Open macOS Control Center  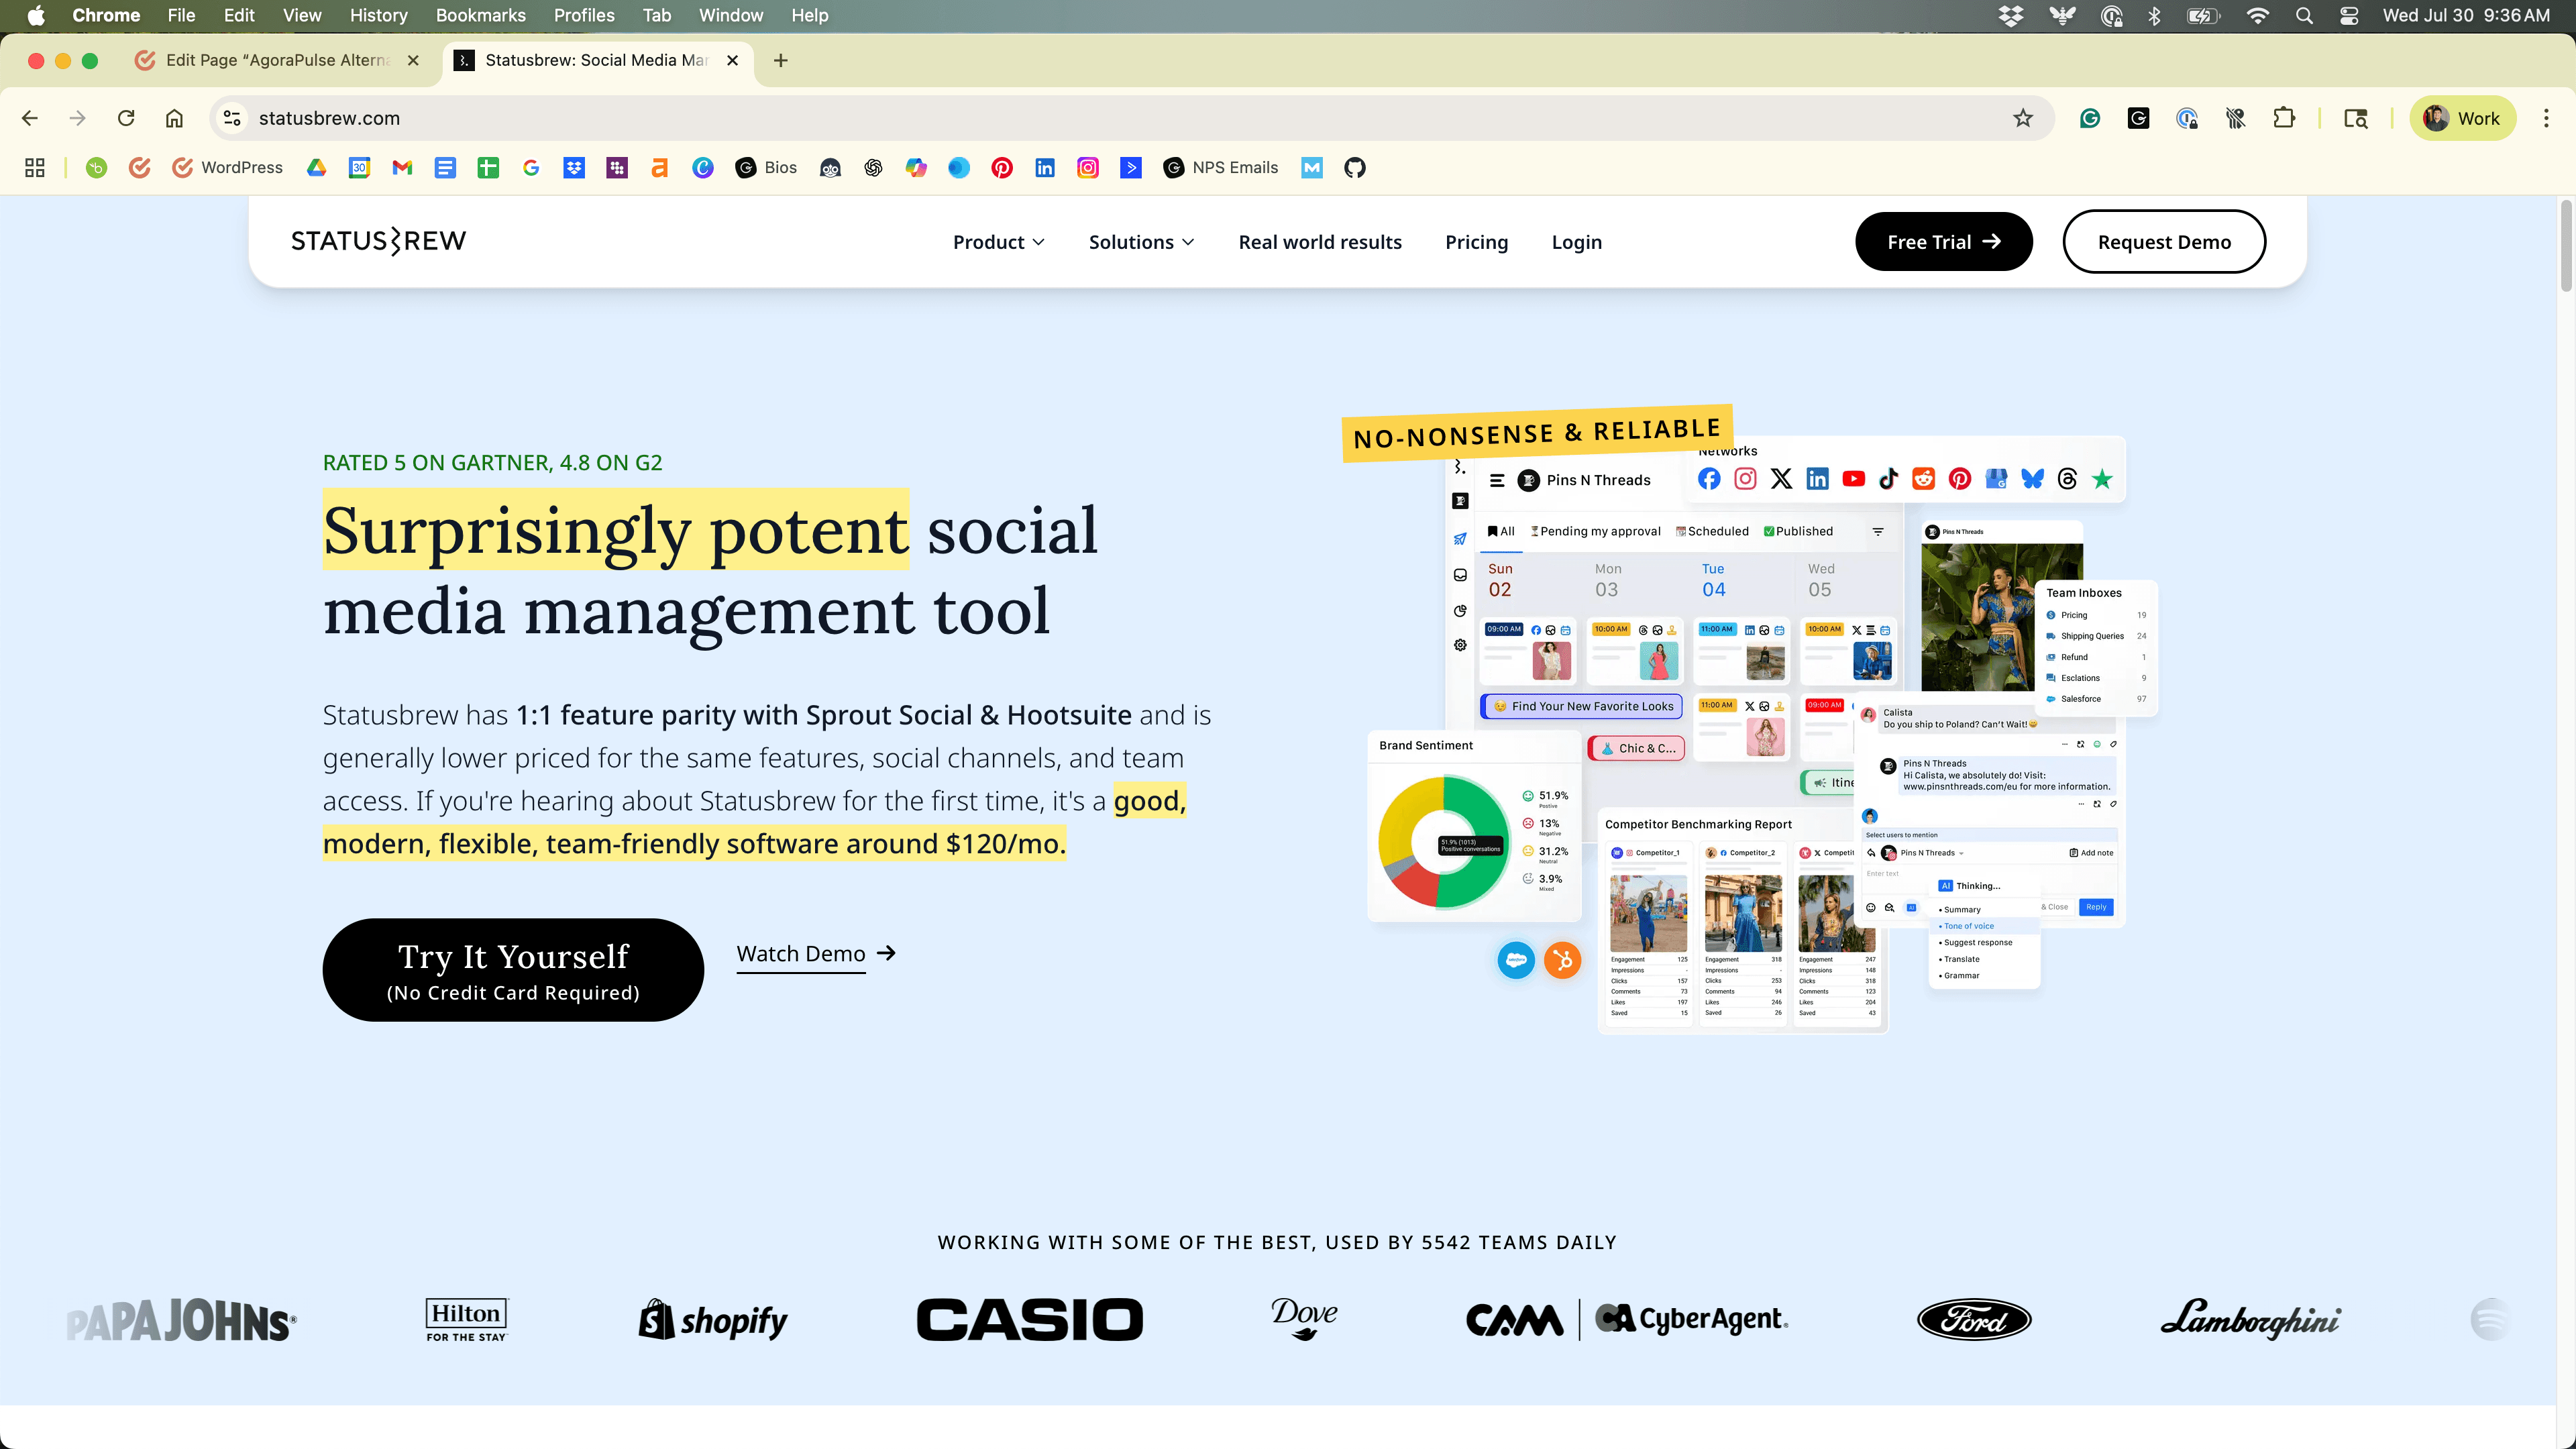click(2349, 15)
